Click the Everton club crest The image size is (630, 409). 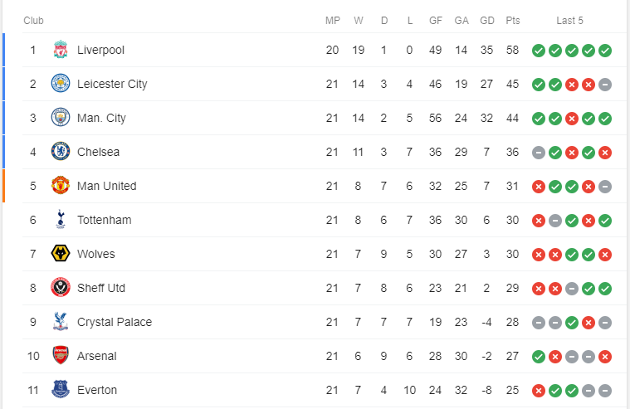coord(61,390)
